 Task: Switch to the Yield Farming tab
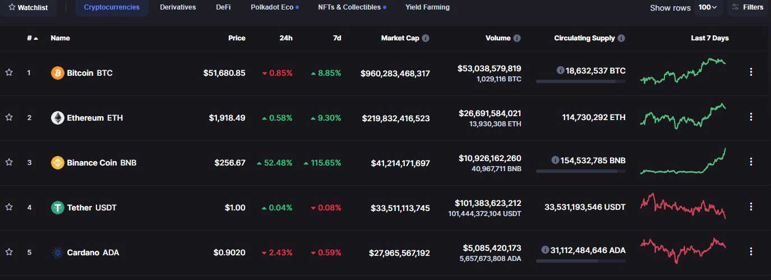(427, 7)
